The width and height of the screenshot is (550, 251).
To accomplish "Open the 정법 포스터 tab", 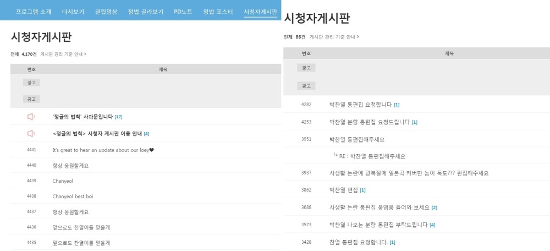I will [x=218, y=12].
